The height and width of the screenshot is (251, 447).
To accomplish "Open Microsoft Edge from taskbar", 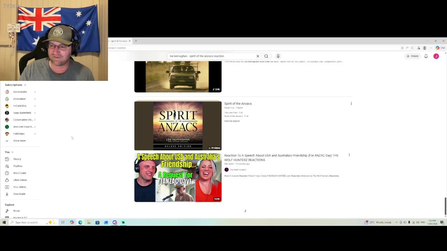I will tap(80, 222).
